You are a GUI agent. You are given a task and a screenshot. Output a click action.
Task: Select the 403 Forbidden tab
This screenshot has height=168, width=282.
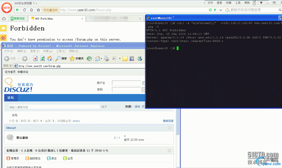[57, 19]
